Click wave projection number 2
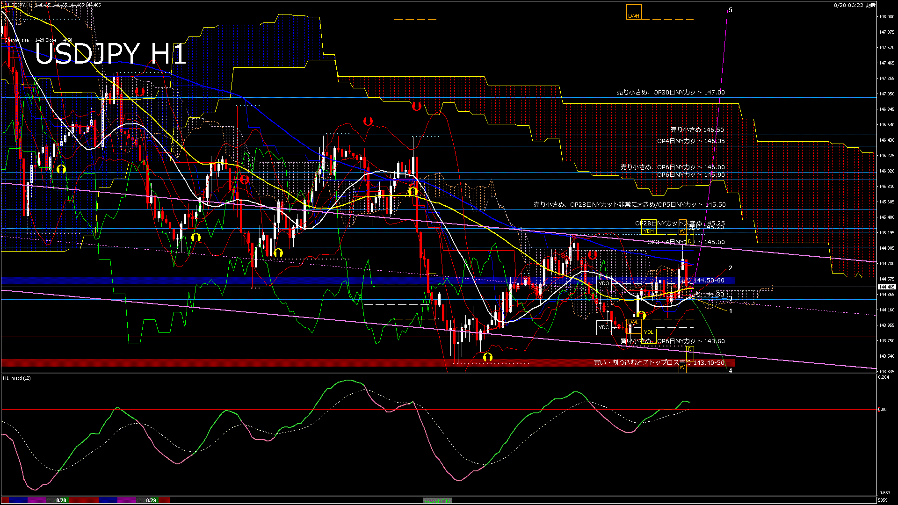 [x=731, y=268]
